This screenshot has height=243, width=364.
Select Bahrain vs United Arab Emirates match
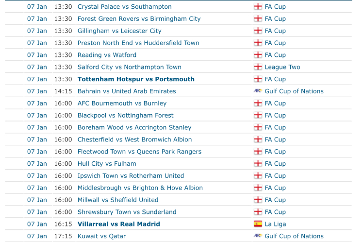coord(127,91)
